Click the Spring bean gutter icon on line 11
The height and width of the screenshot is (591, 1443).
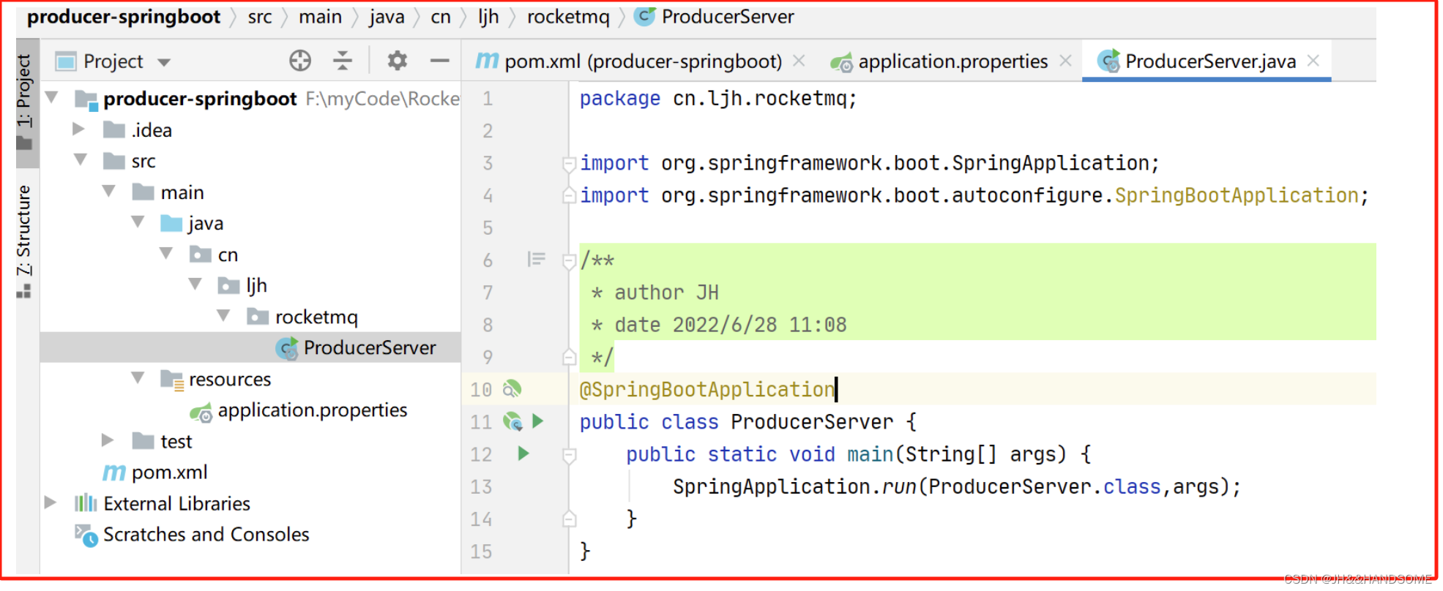click(512, 421)
